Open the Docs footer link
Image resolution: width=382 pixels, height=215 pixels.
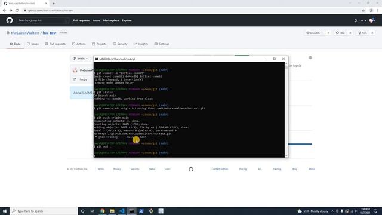click(168, 169)
